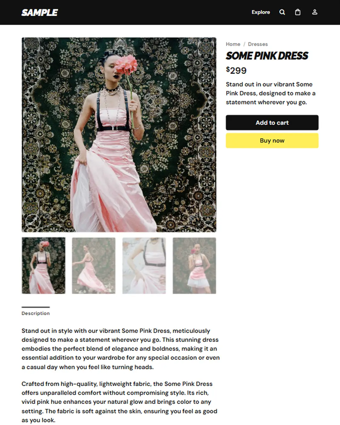
Task: Click the circular expand icon on main image
Action: pos(33,221)
